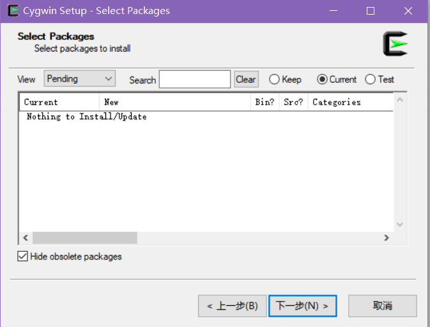Screen dimensions: 430x327
Task: Click the horizontal scrollbar left arrow
Action: (26, 238)
